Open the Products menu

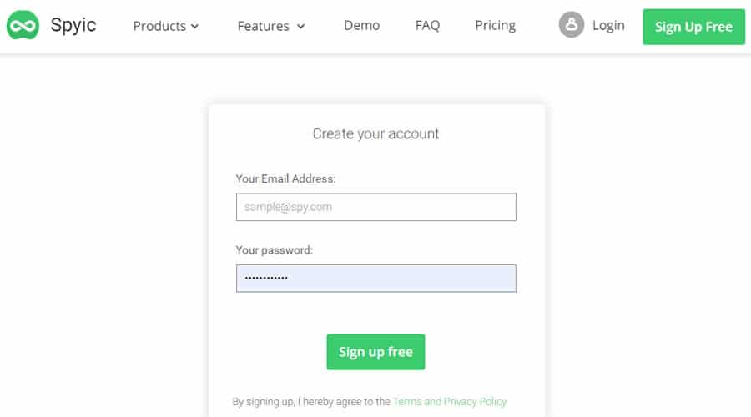[159, 26]
